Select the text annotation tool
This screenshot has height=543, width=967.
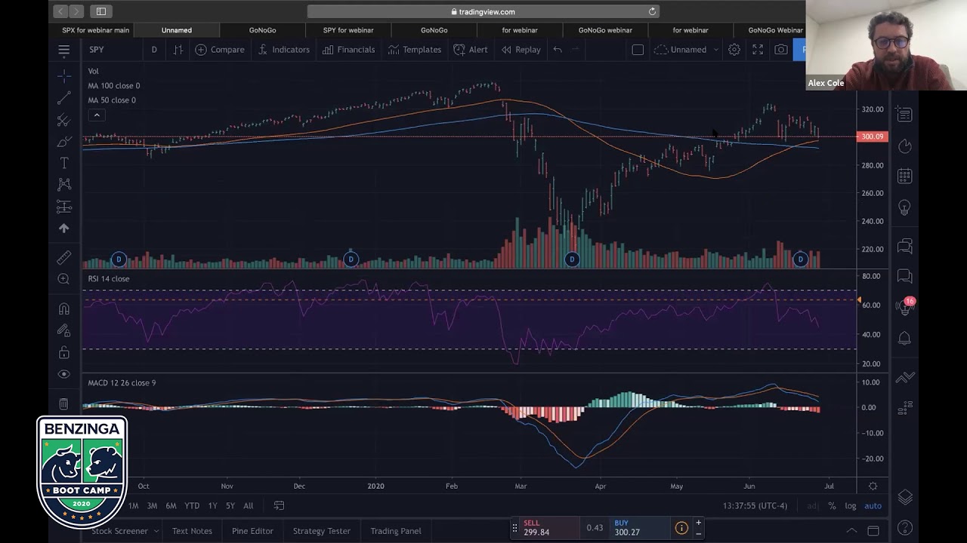point(64,163)
